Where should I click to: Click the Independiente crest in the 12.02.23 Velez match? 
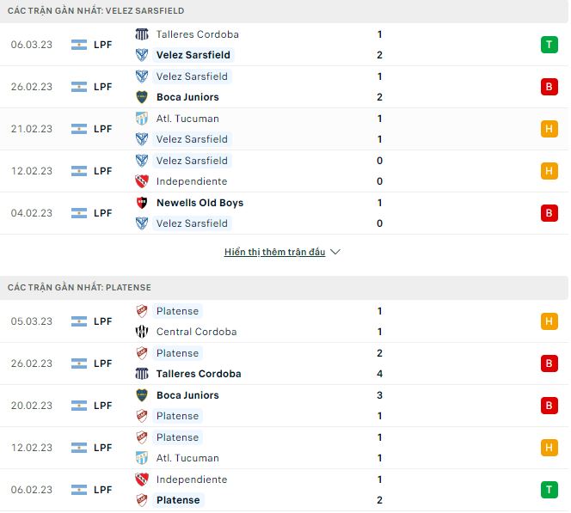[x=142, y=181]
